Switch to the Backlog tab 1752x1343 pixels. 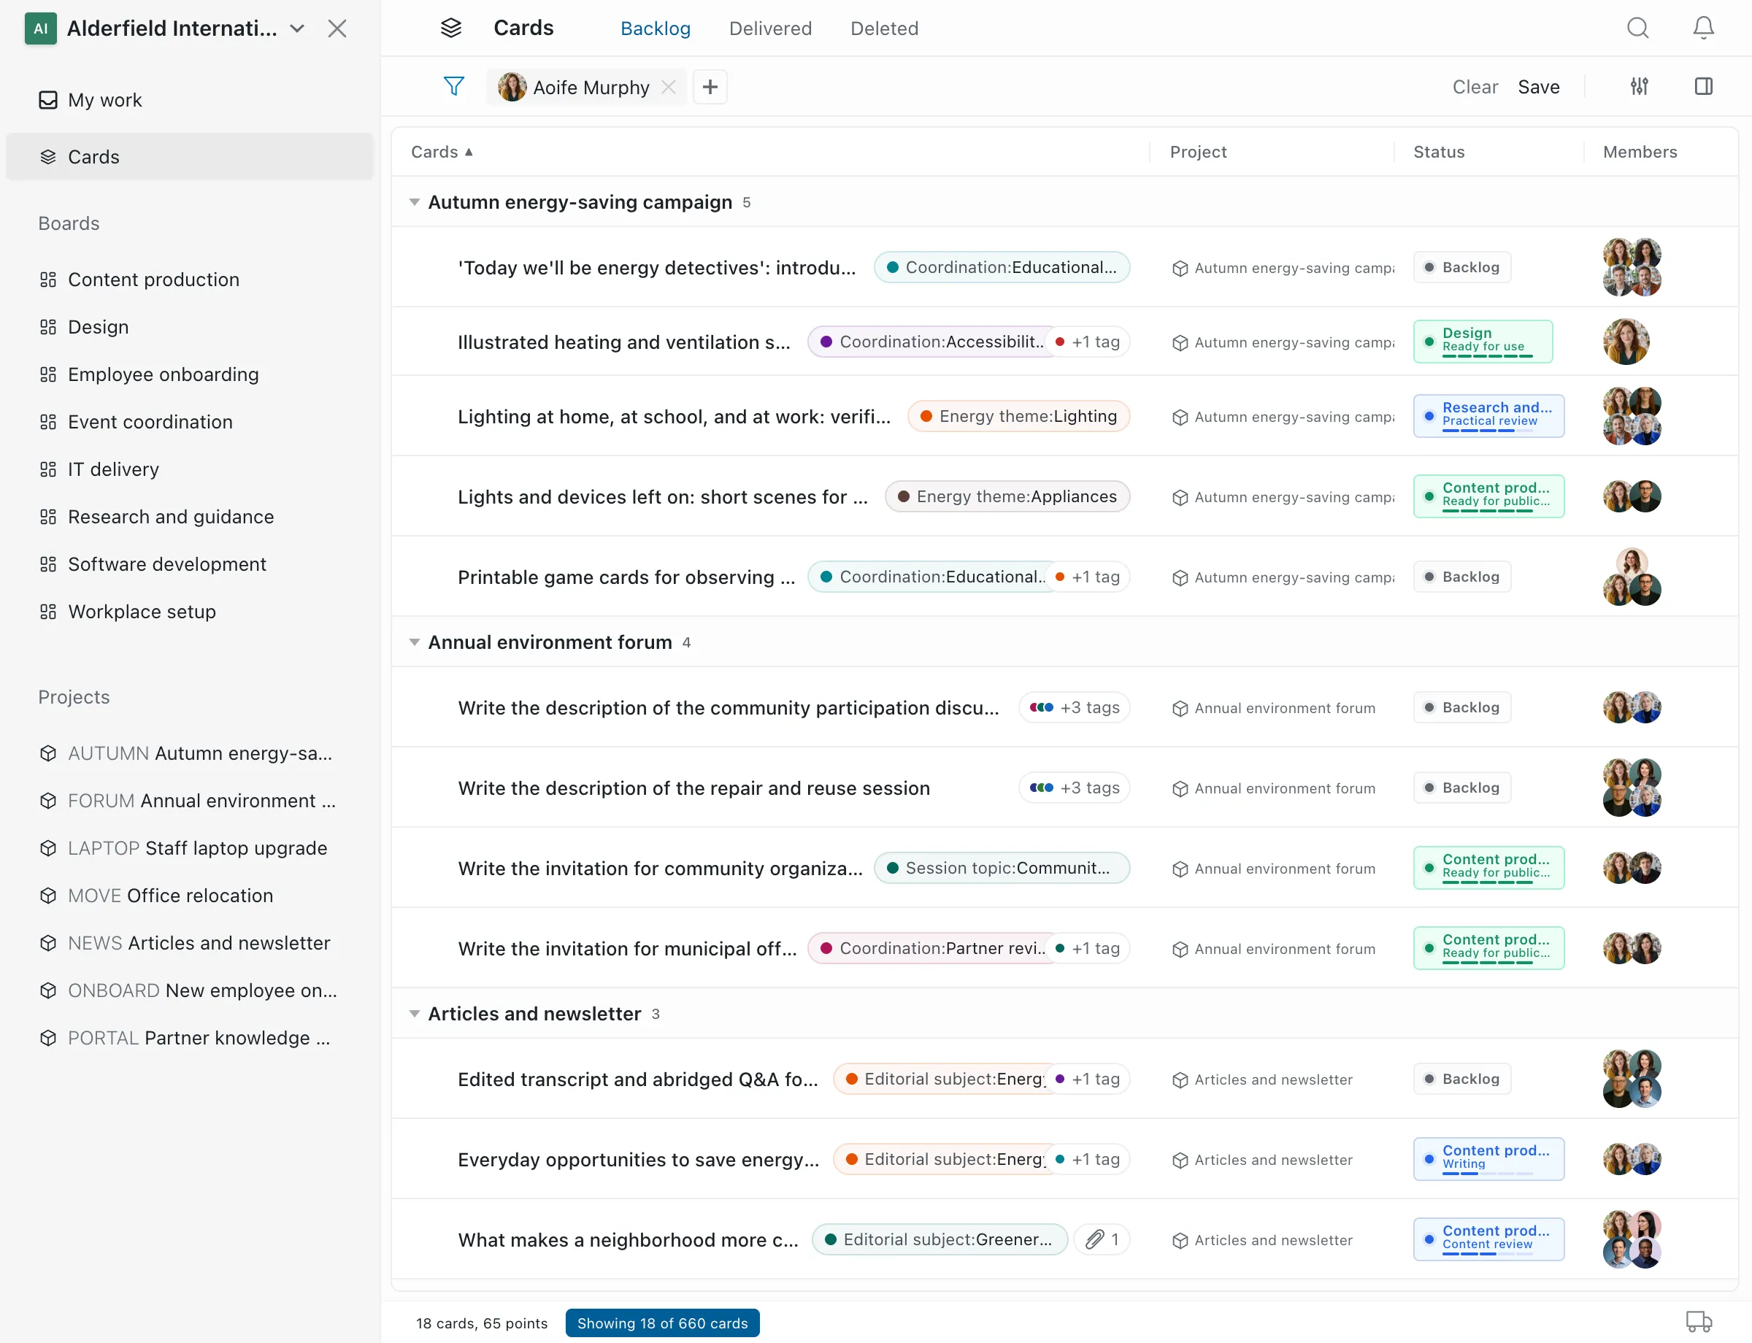coord(655,28)
